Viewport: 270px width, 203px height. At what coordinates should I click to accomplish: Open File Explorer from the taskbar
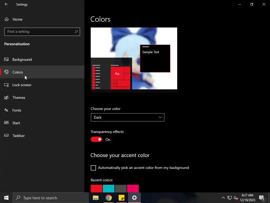95,198
